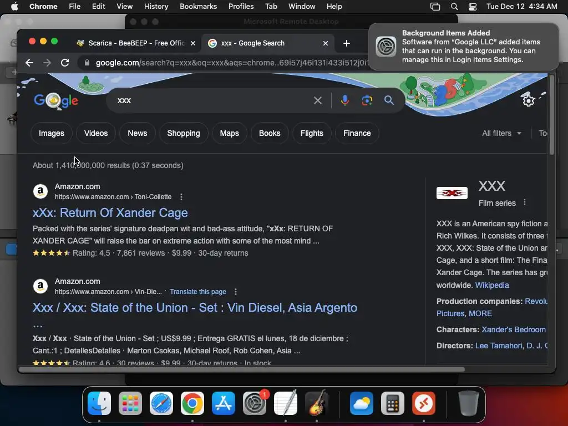This screenshot has height=426, width=568.
Task: Click Amazon favicon of first result
Action: coord(40,191)
